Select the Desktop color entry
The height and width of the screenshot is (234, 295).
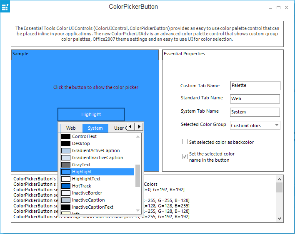(81, 143)
